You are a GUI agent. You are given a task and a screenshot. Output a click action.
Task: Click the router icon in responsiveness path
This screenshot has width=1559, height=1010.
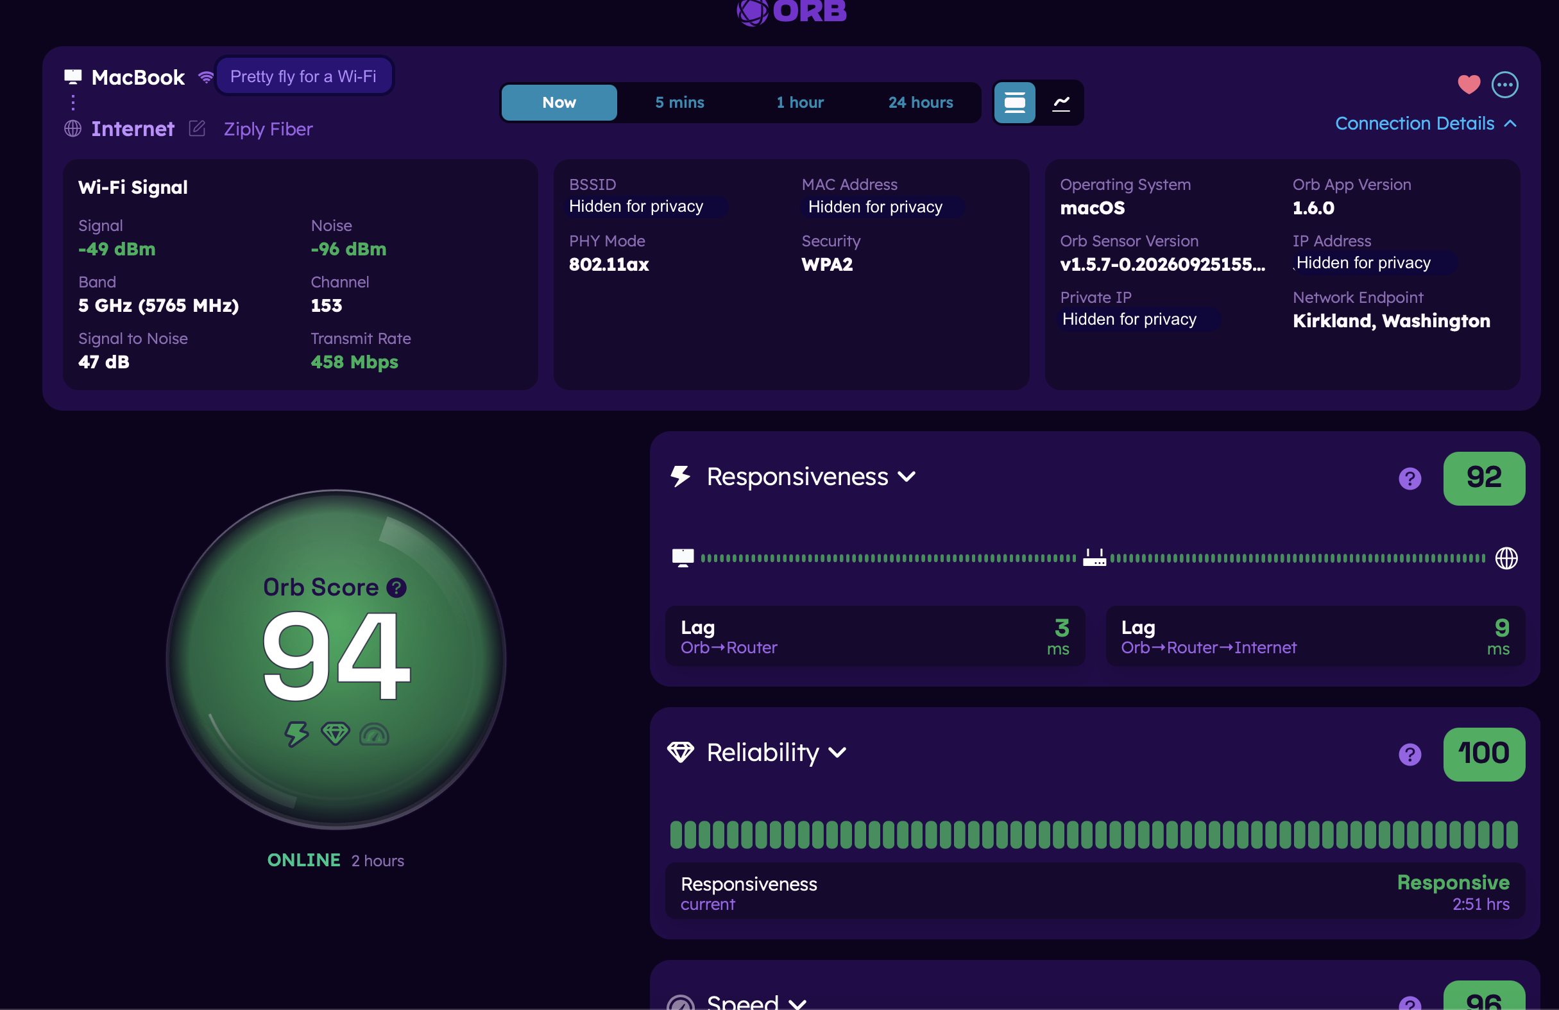coord(1094,558)
